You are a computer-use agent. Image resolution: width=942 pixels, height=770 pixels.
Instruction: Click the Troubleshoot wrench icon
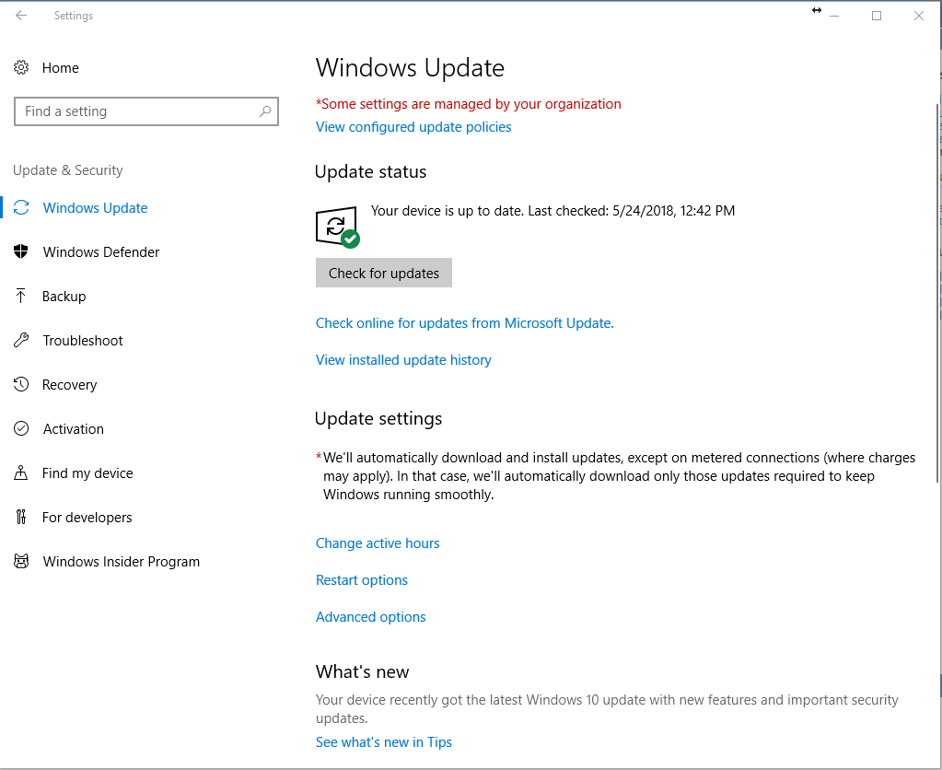click(21, 340)
